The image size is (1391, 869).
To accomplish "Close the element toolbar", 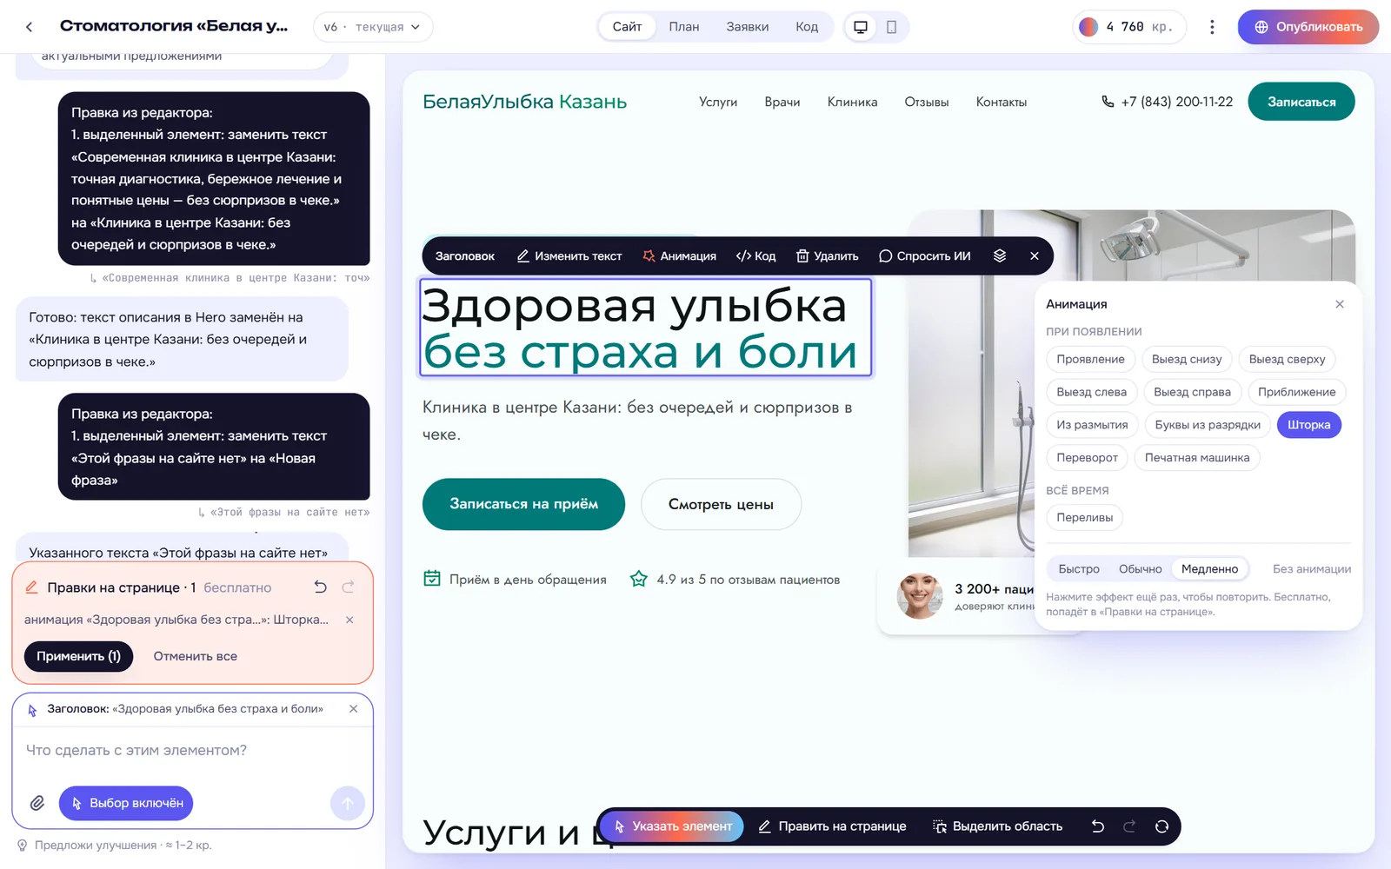I will pyautogui.click(x=1035, y=256).
